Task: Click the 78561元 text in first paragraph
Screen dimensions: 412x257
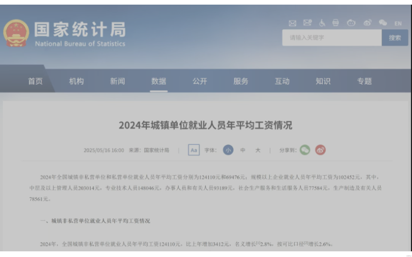Action: [39, 199]
